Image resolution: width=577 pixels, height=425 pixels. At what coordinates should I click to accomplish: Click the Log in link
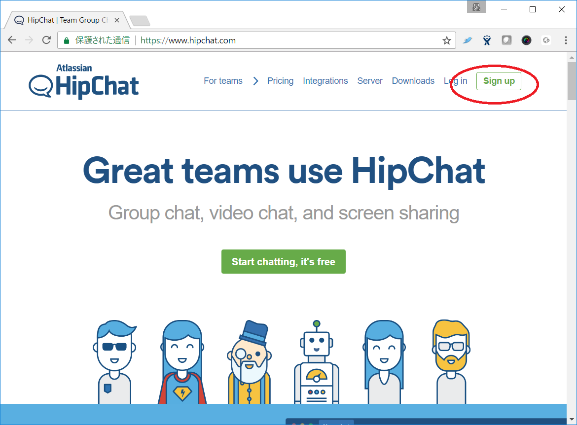click(456, 81)
